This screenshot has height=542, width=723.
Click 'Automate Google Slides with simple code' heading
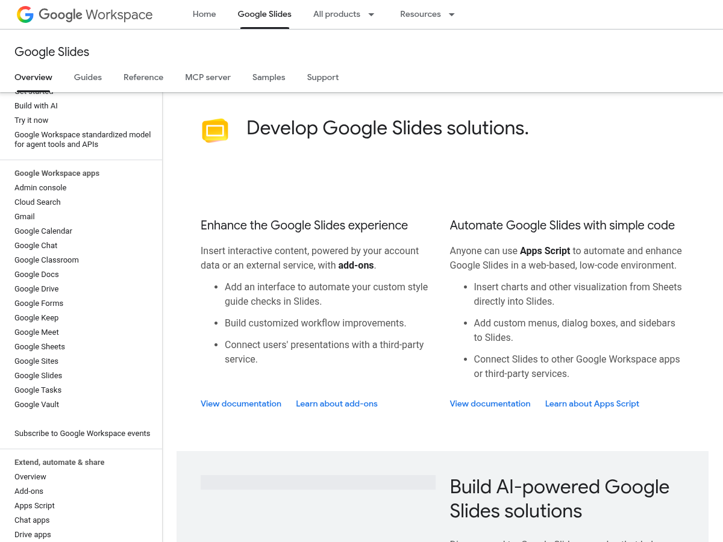(562, 225)
